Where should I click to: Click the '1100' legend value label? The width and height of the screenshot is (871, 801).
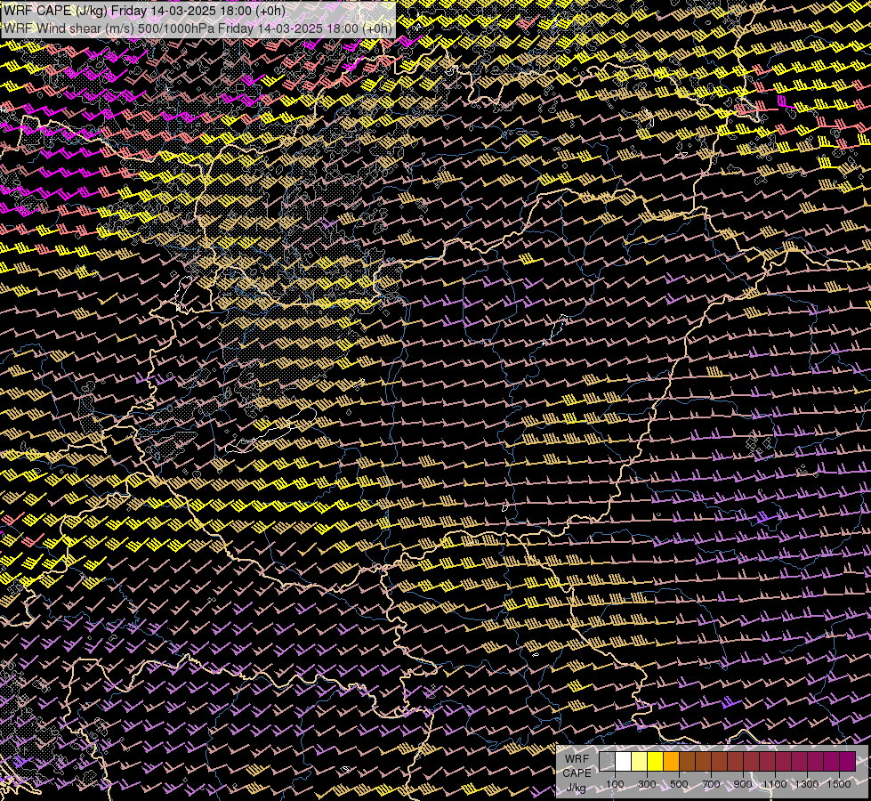pyautogui.click(x=774, y=784)
